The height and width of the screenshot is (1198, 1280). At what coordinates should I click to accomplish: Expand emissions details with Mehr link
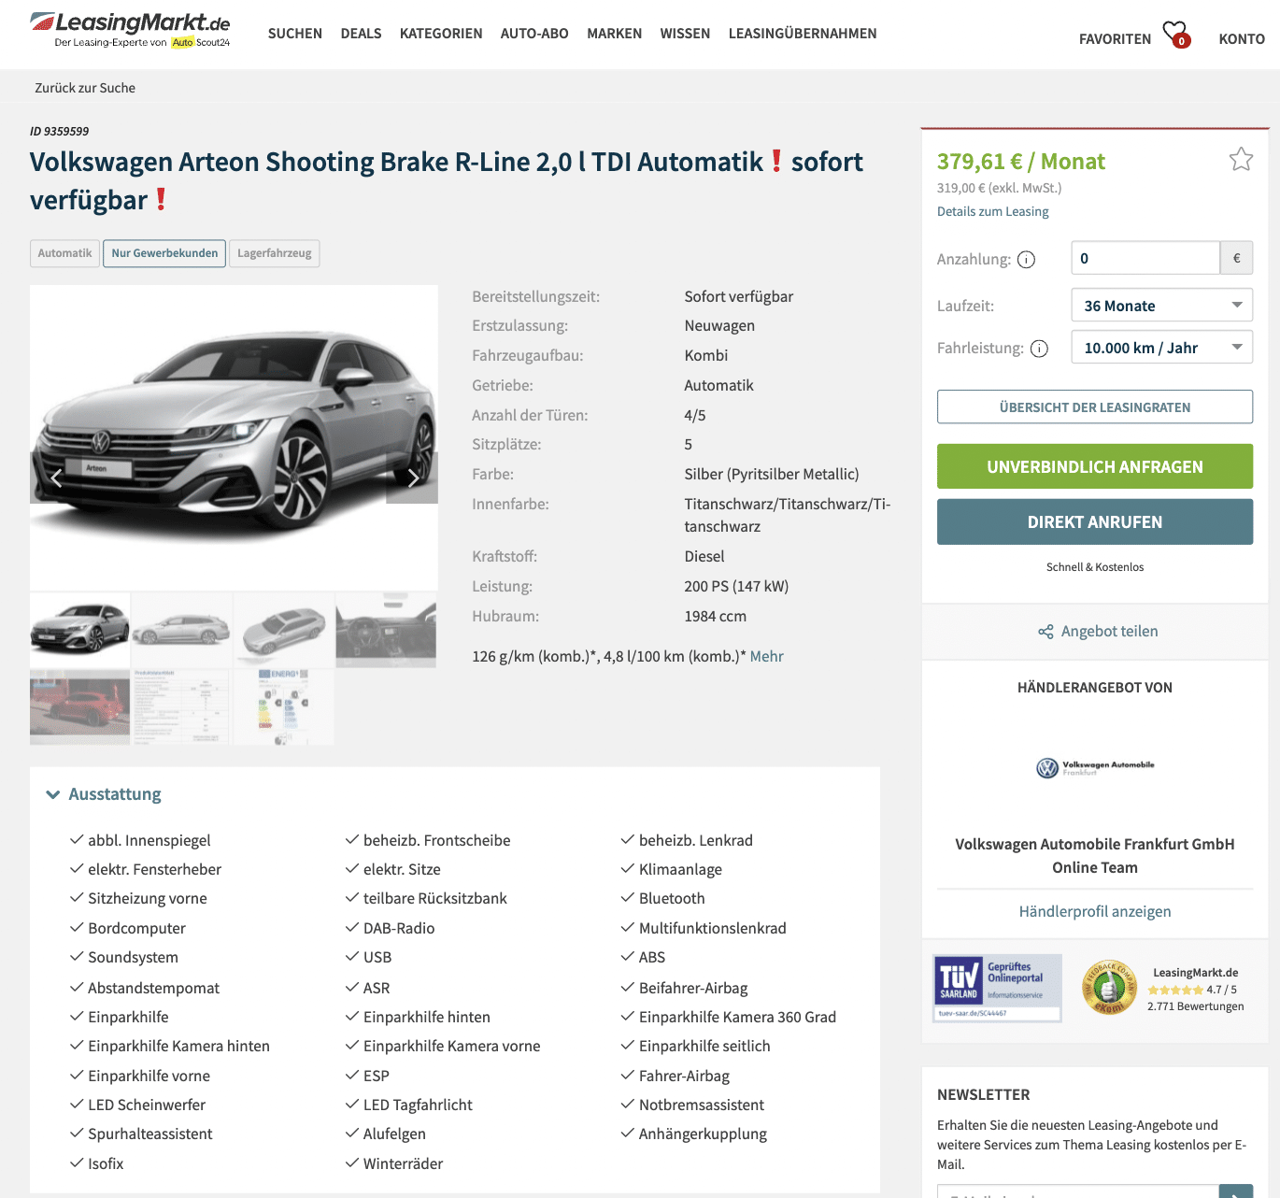pyautogui.click(x=767, y=656)
